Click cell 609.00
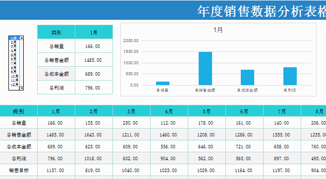Screen dimensions: 326x179 point(131,146)
